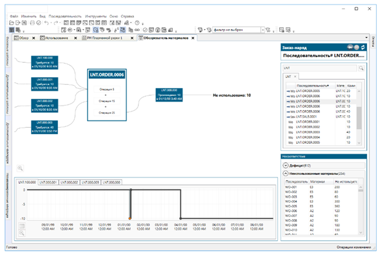Collapse the Неиспользованные материалы(254) section
The width and height of the screenshot is (387, 254).
(x=286, y=174)
